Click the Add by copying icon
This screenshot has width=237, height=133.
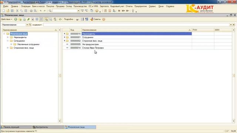24,19
